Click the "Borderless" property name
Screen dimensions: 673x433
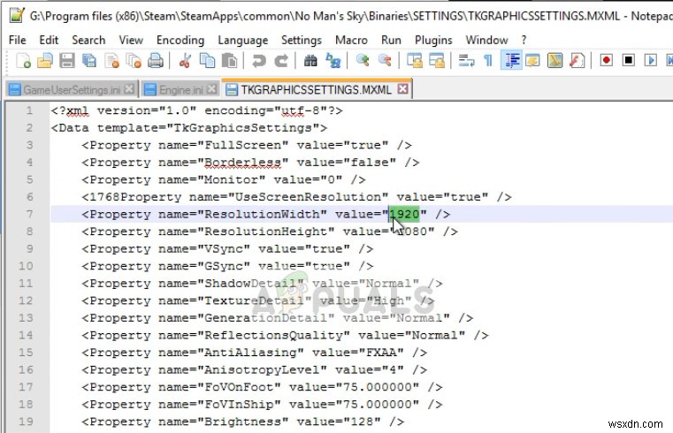coord(243,163)
